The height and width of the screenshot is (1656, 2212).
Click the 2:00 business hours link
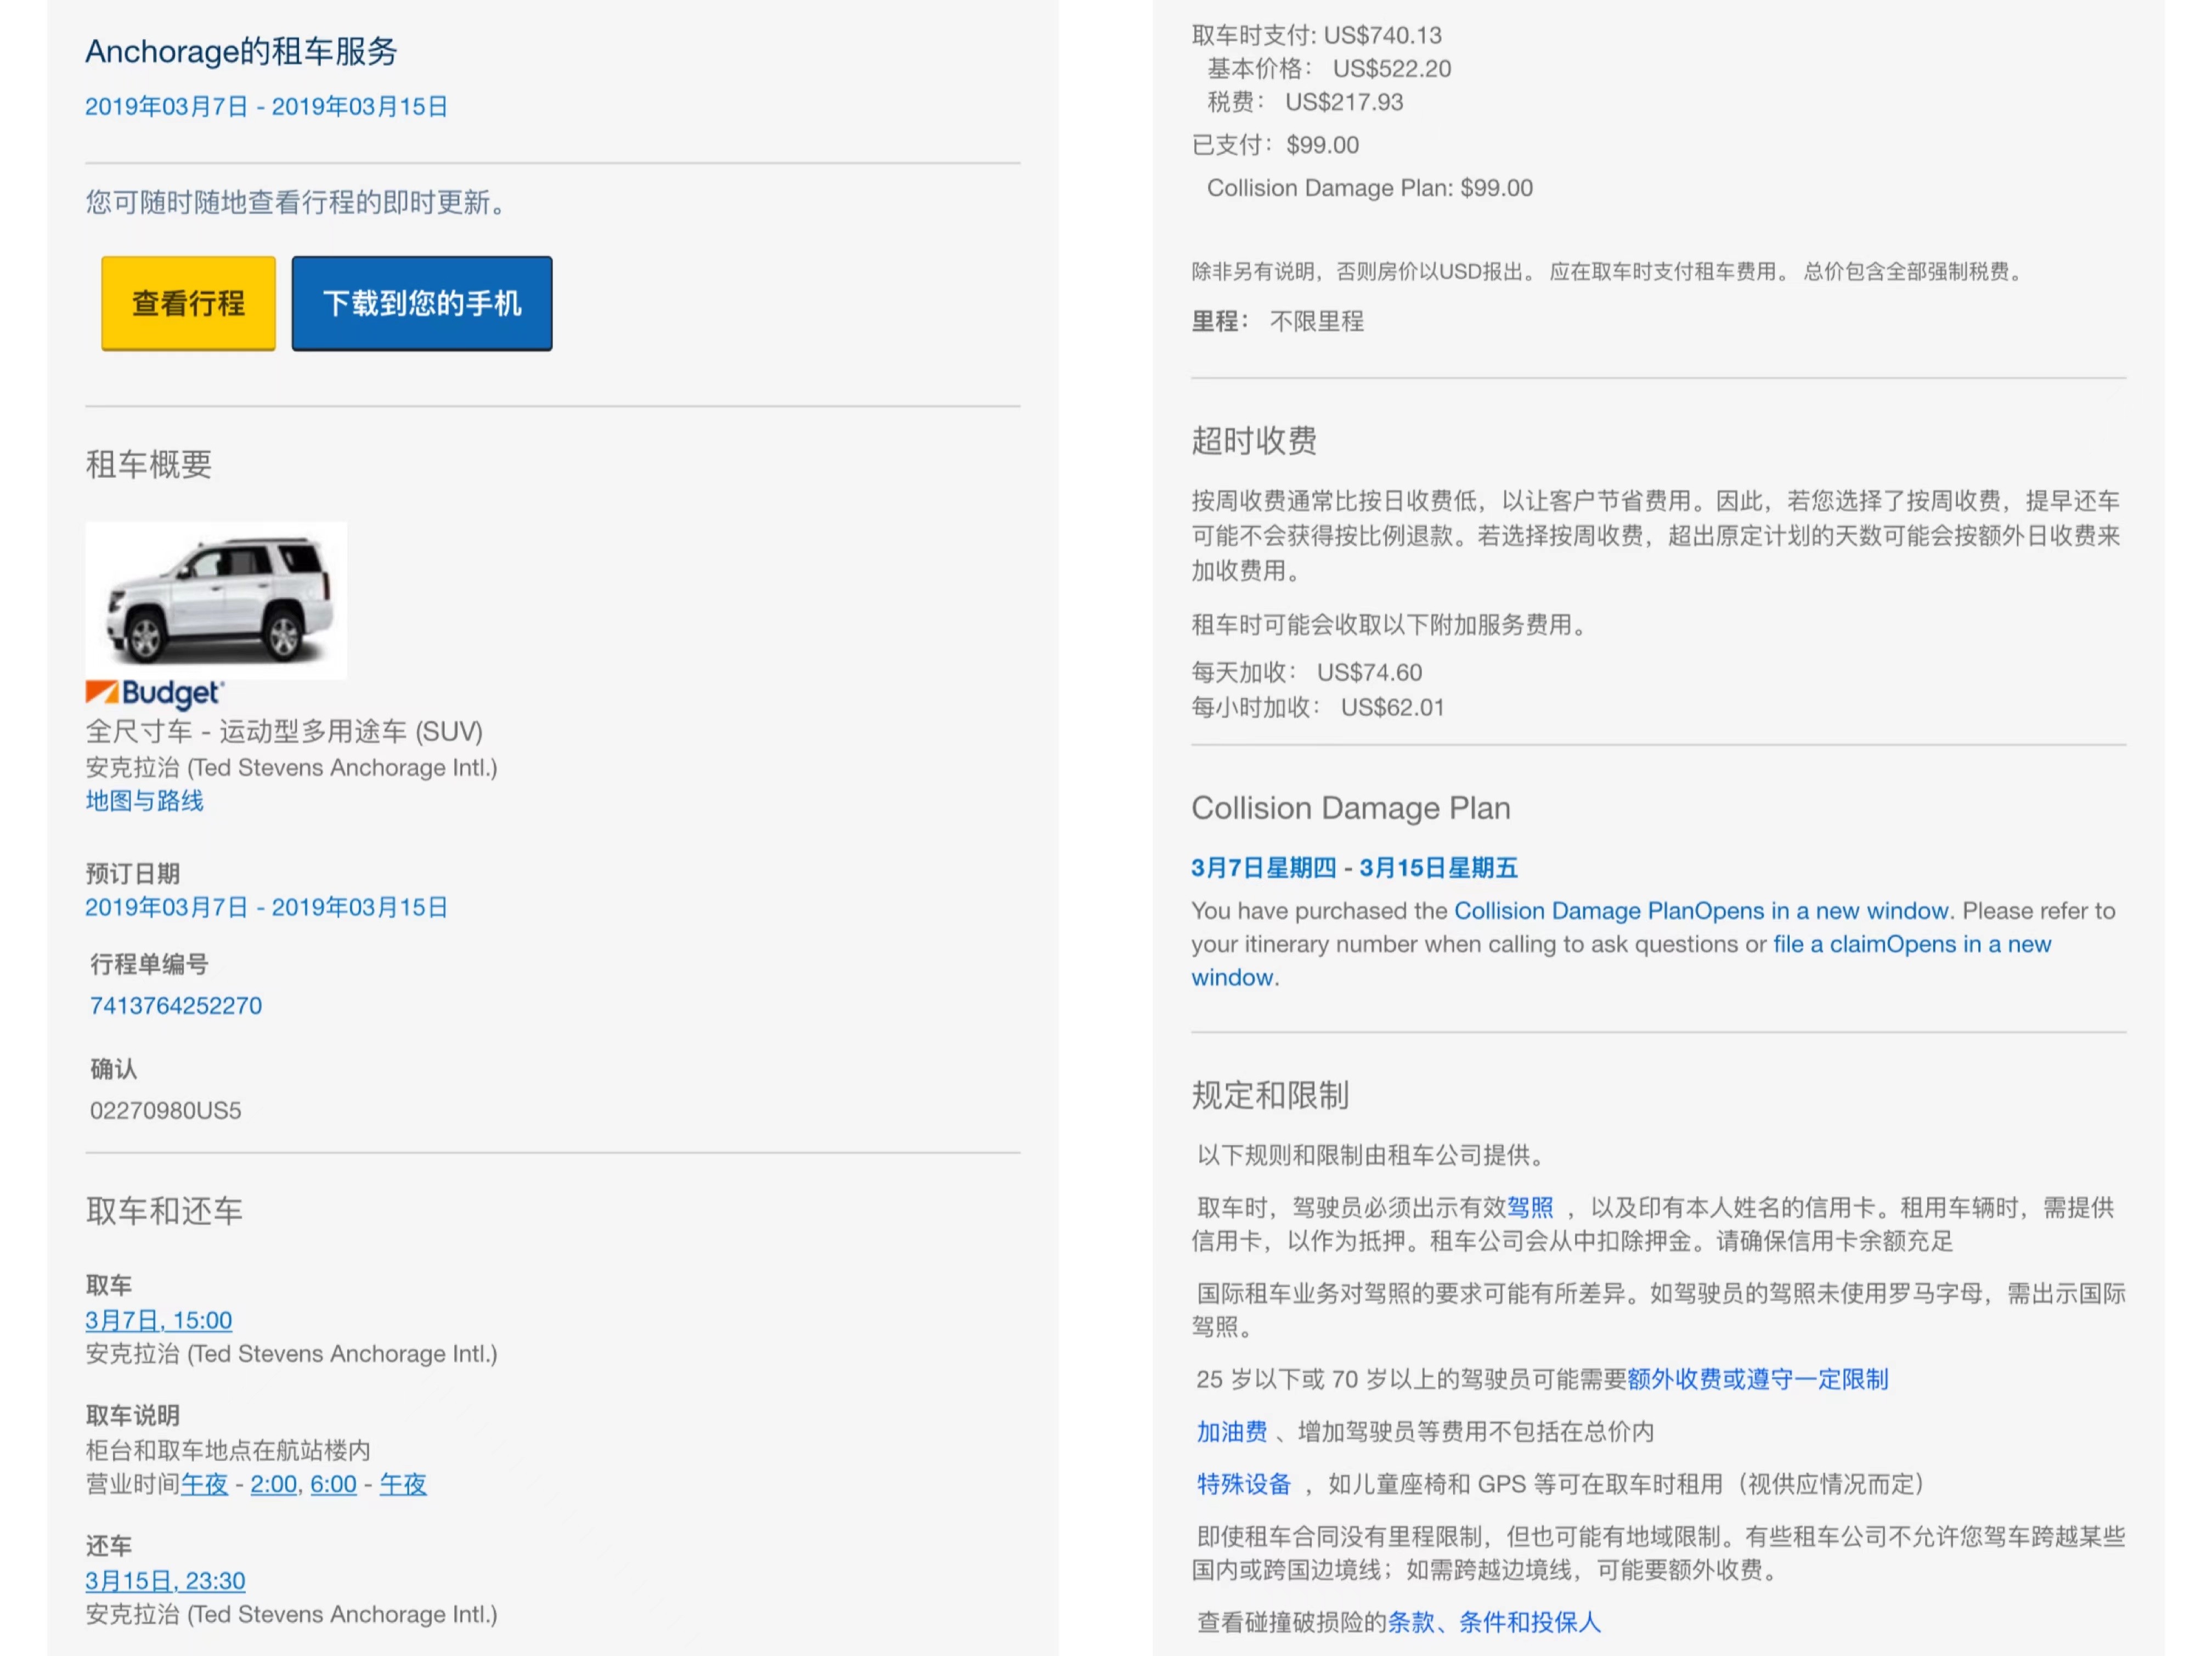(x=273, y=1484)
